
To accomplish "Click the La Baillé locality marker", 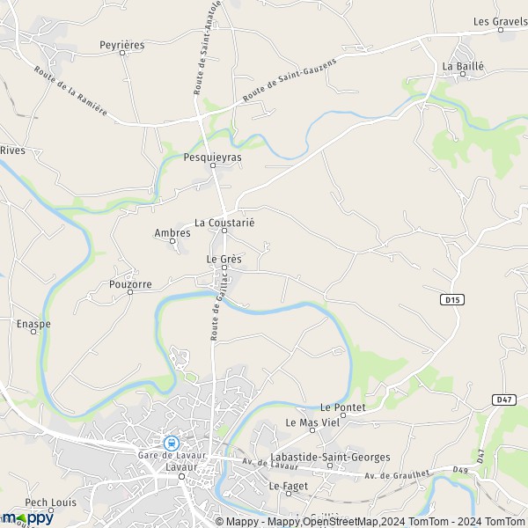I will tap(463, 74).
